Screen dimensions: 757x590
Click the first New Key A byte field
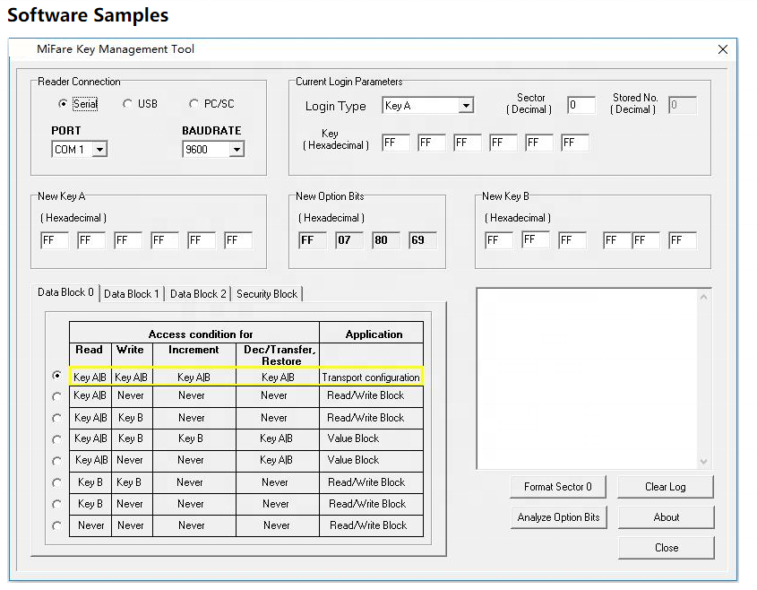coord(55,240)
